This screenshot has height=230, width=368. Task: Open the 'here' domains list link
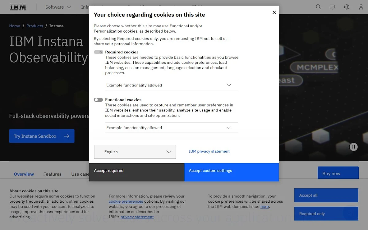click(265, 207)
